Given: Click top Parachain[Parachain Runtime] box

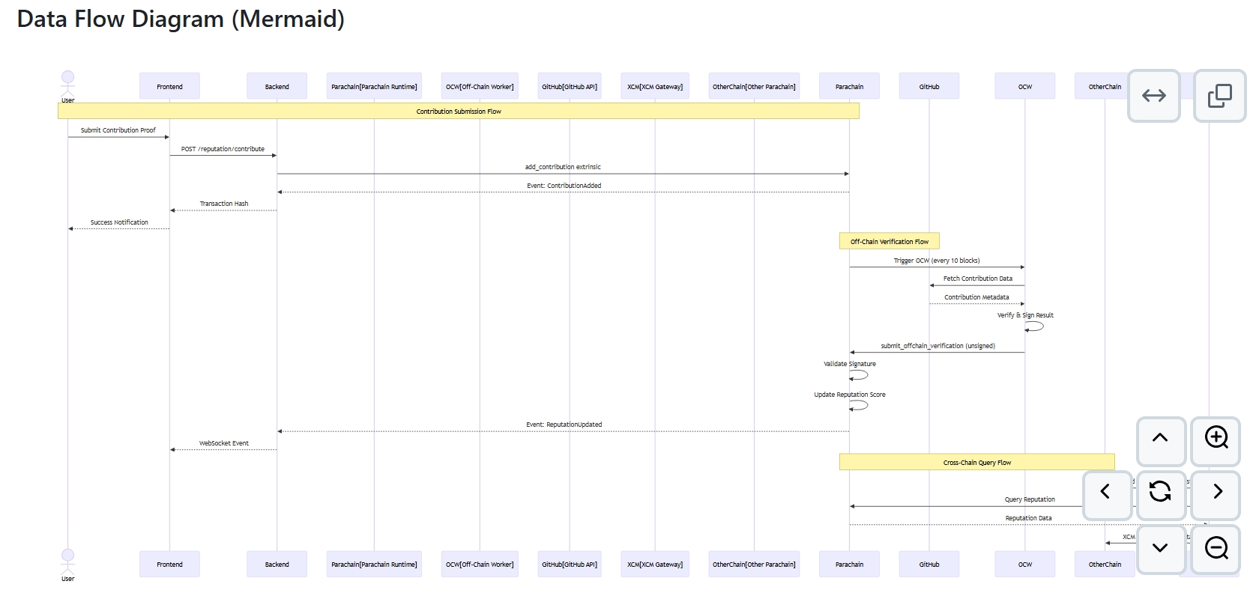Looking at the screenshot, I should tap(374, 87).
